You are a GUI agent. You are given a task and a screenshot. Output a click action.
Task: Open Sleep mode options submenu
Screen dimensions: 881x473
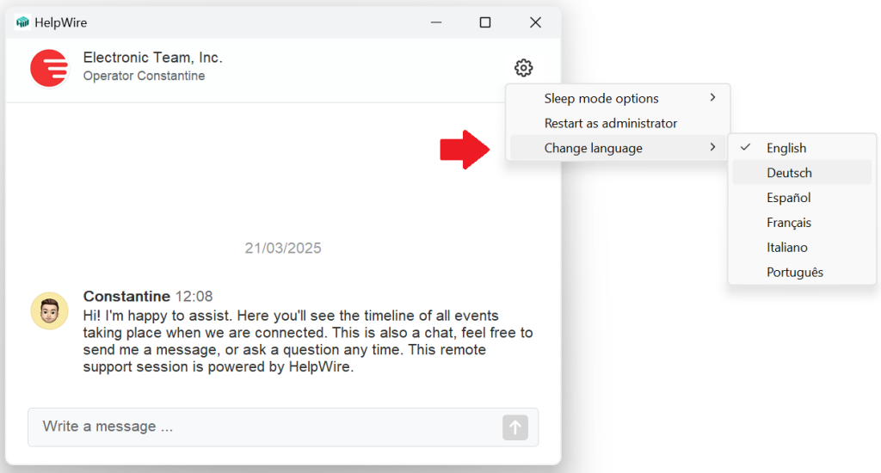(618, 98)
